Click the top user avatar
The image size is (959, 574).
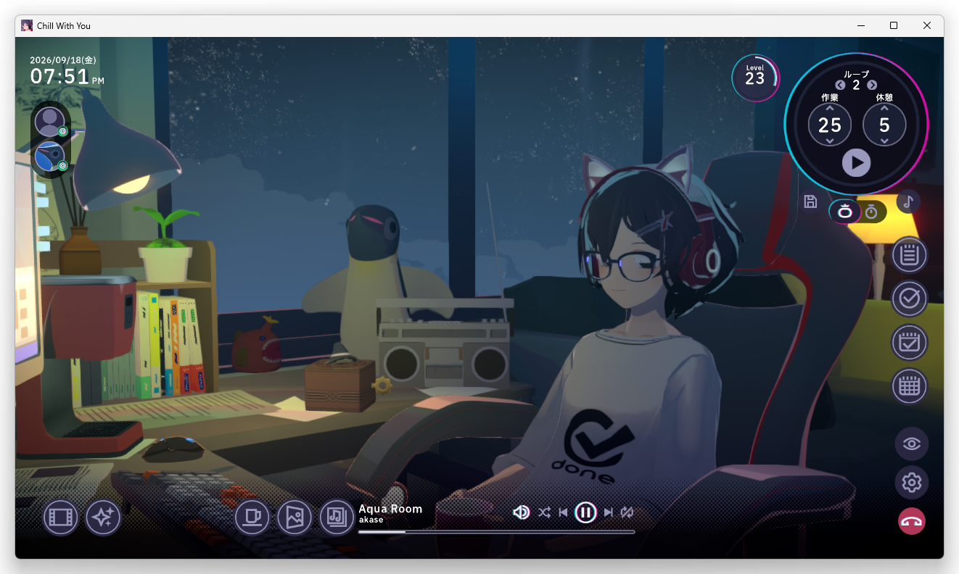pyautogui.click(x=50, y=122)
